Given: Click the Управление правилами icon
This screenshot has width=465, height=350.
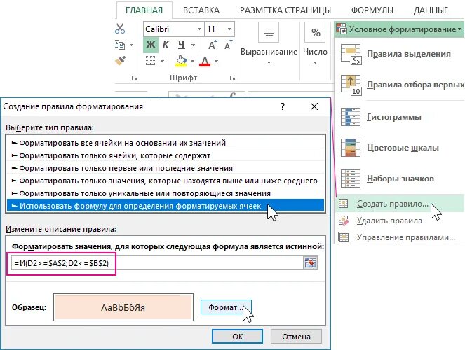Looking at the screenshot, I should point(344,237).
